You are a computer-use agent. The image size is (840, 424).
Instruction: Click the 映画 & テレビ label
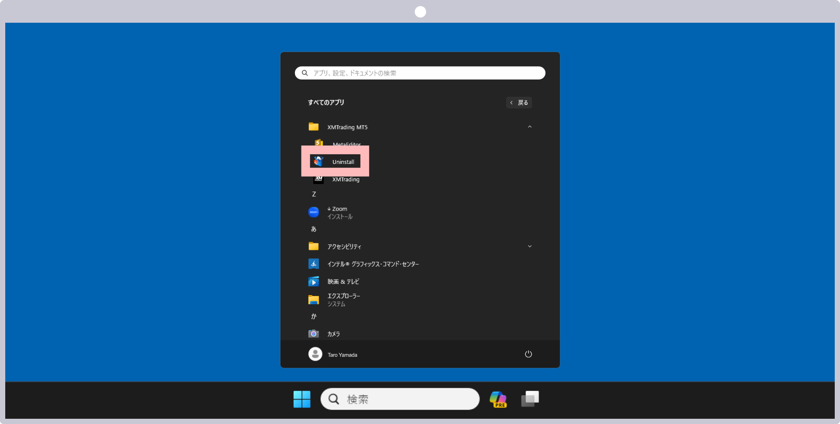(x=343, y=282)
